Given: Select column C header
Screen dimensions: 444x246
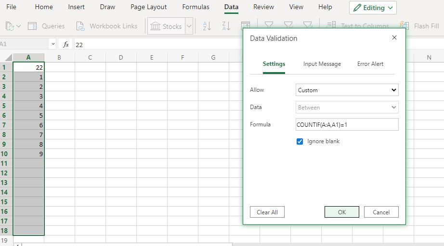Looking at the screenshot, I should point(90,58).
